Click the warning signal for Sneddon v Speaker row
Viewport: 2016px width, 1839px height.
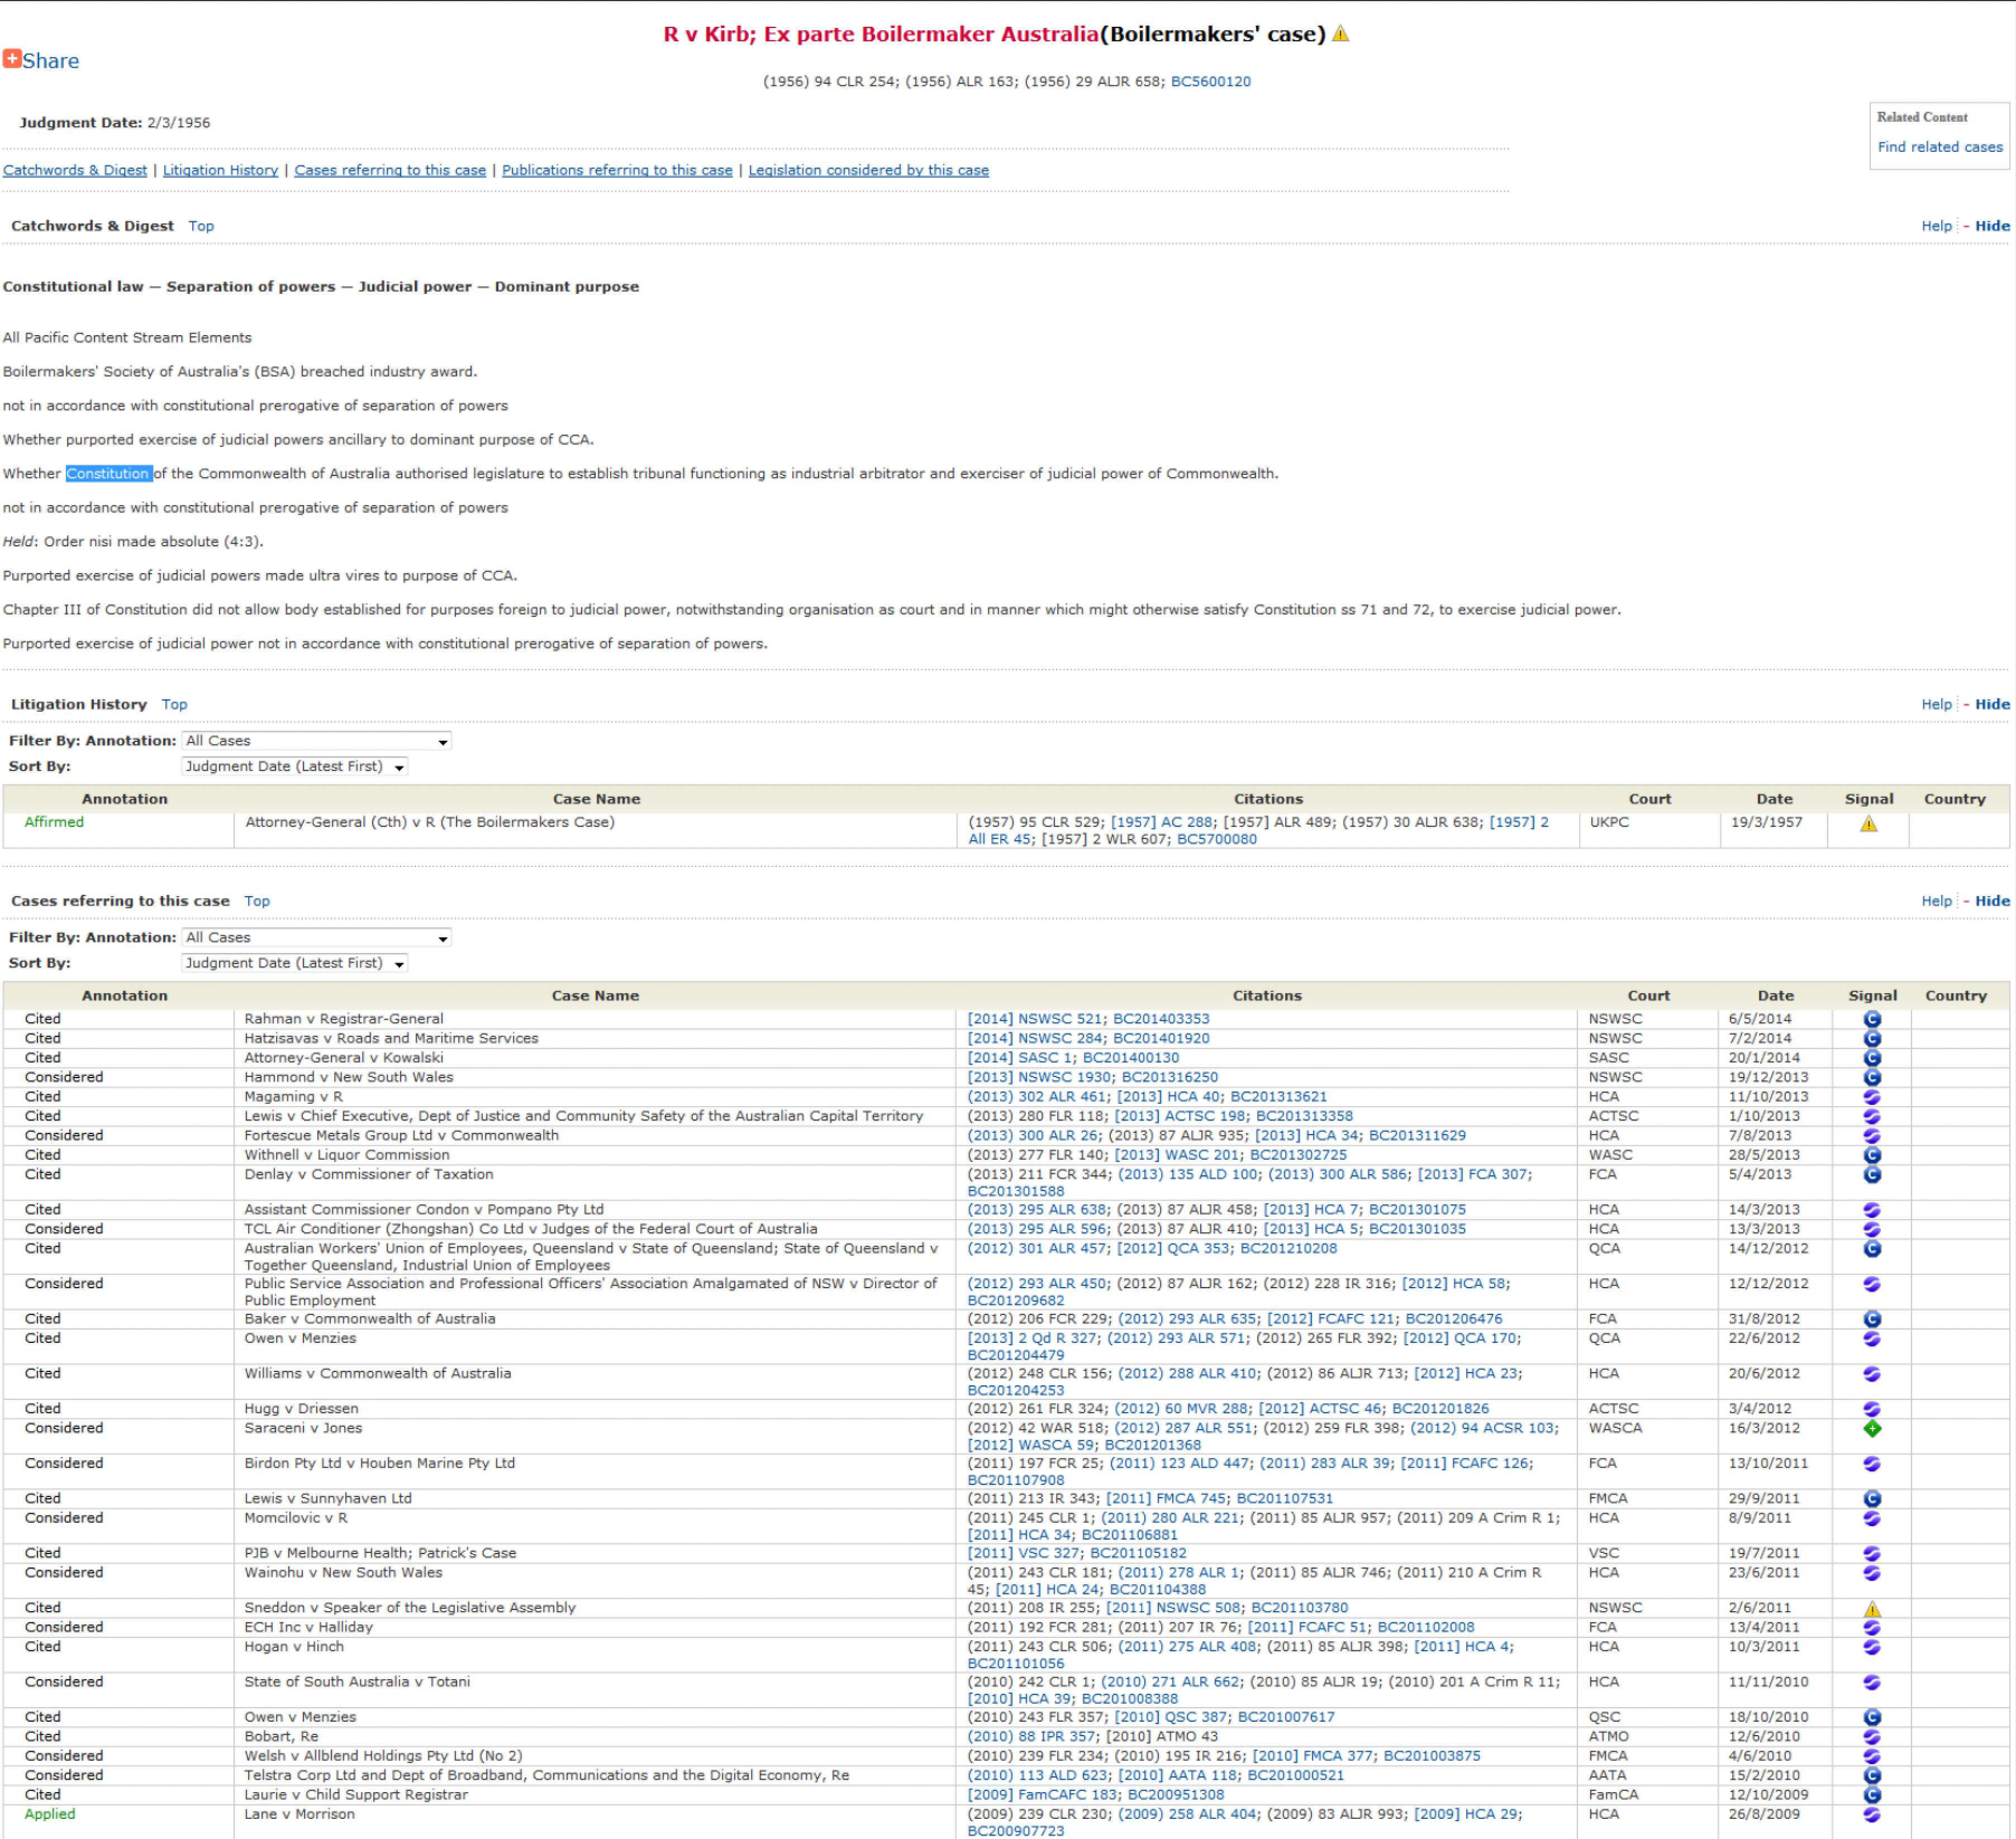pyautogui.click(x=1872, y=1609)
